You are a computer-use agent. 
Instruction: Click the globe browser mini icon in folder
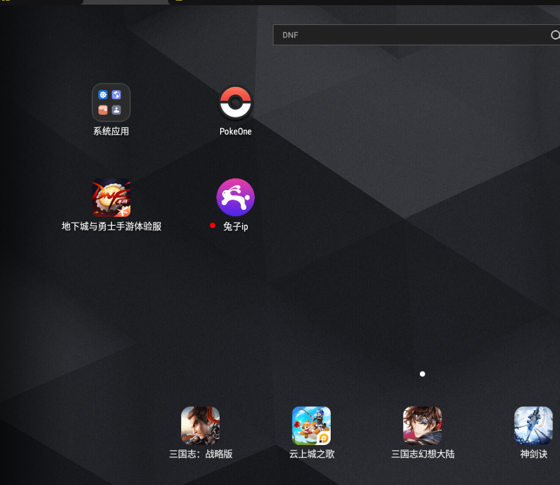pos(116,94)
